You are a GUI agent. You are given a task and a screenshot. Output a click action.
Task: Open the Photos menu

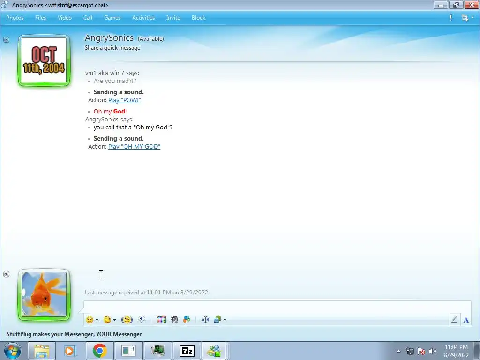point(15,18)
